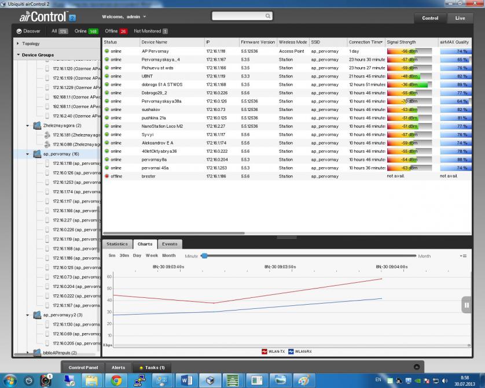Open the Control Panel tab
The image size is (485, 388).
click(83, 368)
